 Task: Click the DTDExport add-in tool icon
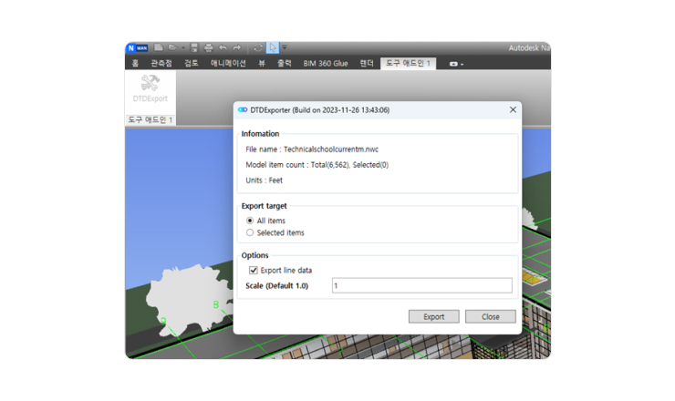tap(150, 86)
